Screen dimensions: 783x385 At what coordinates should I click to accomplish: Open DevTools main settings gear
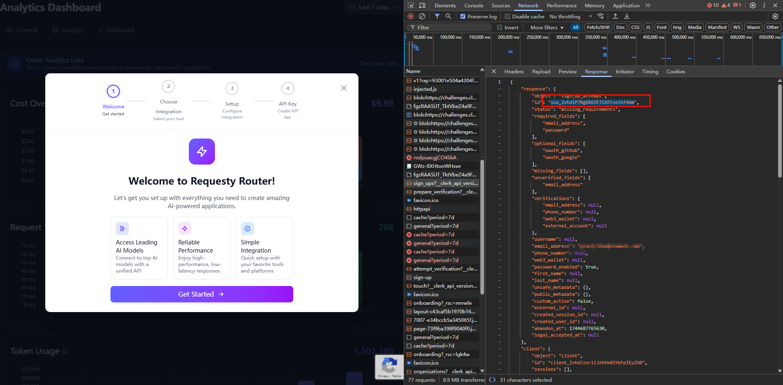(x=753, y=5)
